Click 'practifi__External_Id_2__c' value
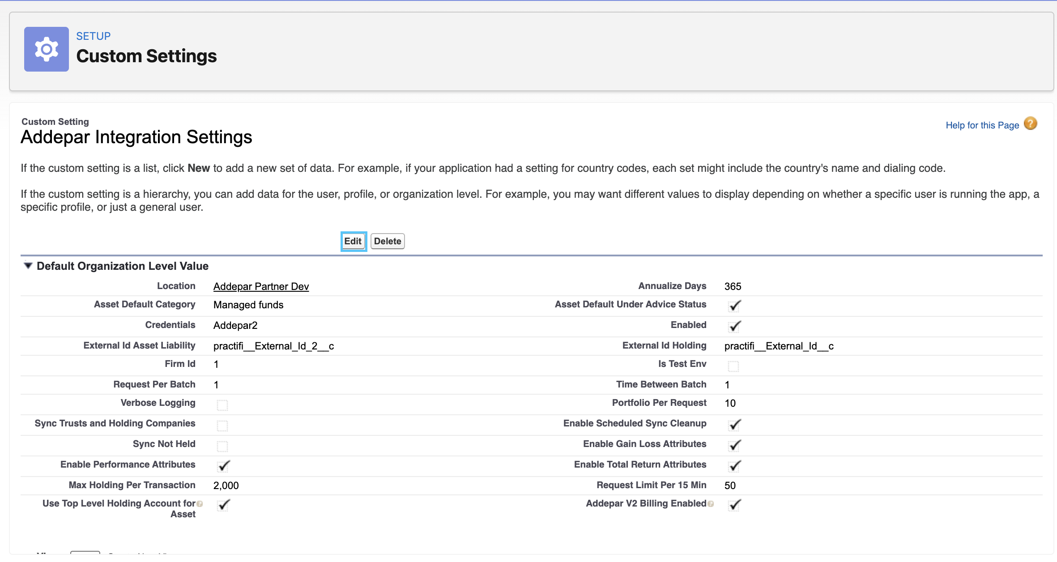 tap(273, 346)
